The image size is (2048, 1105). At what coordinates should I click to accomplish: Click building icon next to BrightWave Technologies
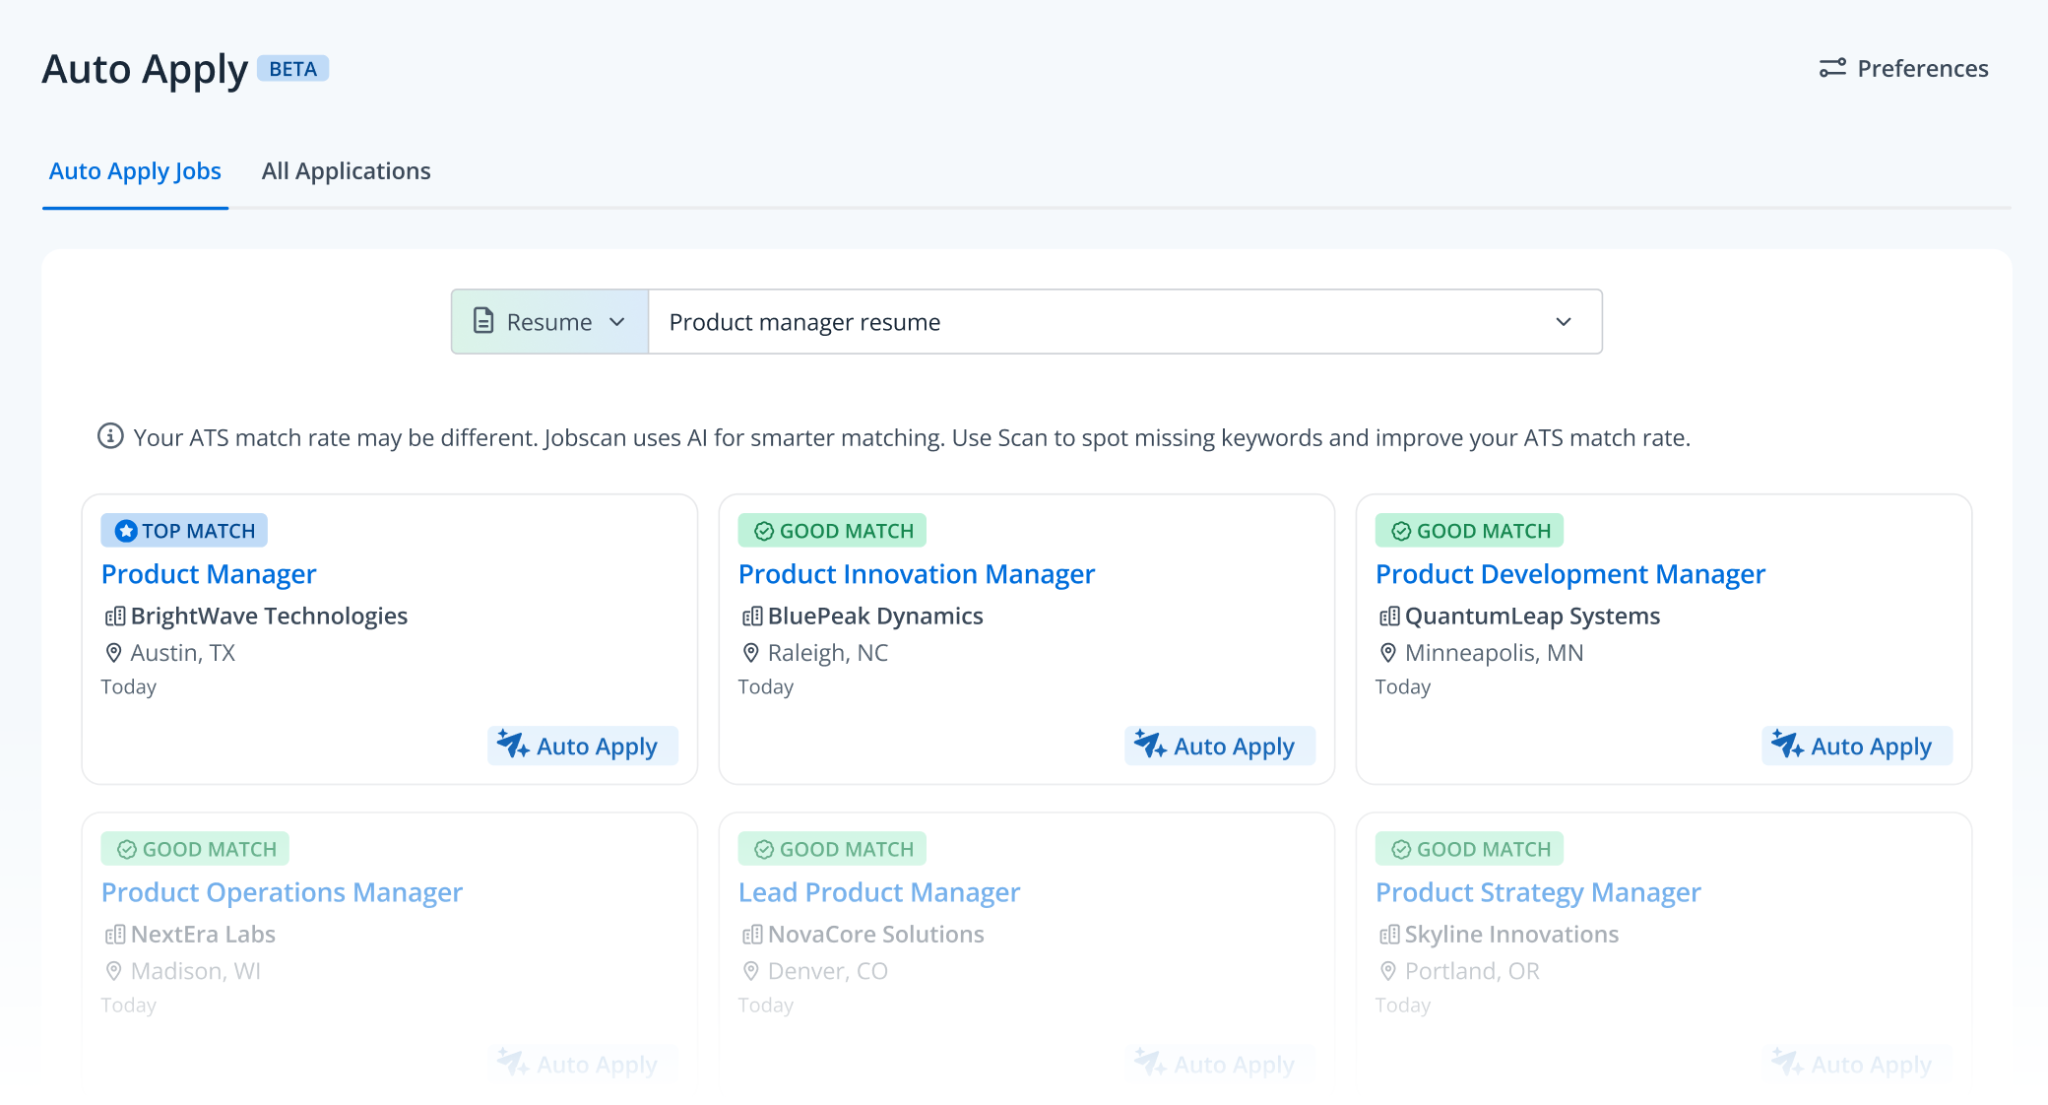click(115, 617)
